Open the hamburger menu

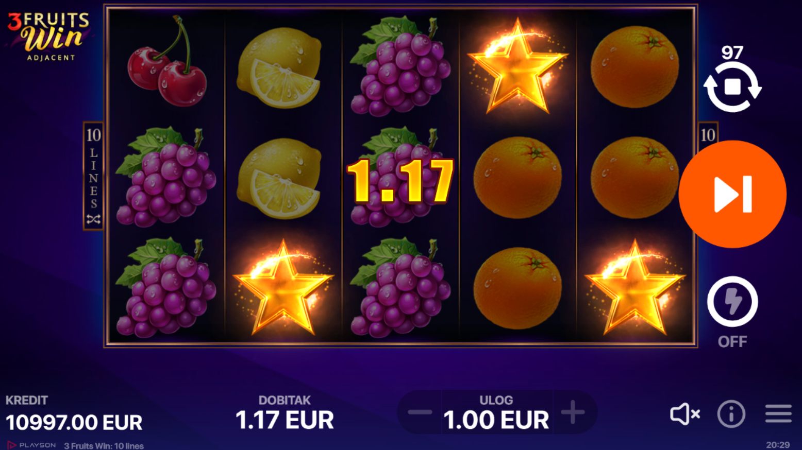(778, 413)
